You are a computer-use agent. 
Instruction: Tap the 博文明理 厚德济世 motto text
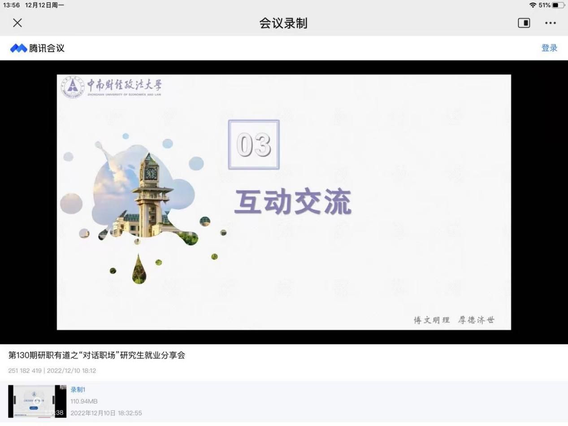click(454, 320)
